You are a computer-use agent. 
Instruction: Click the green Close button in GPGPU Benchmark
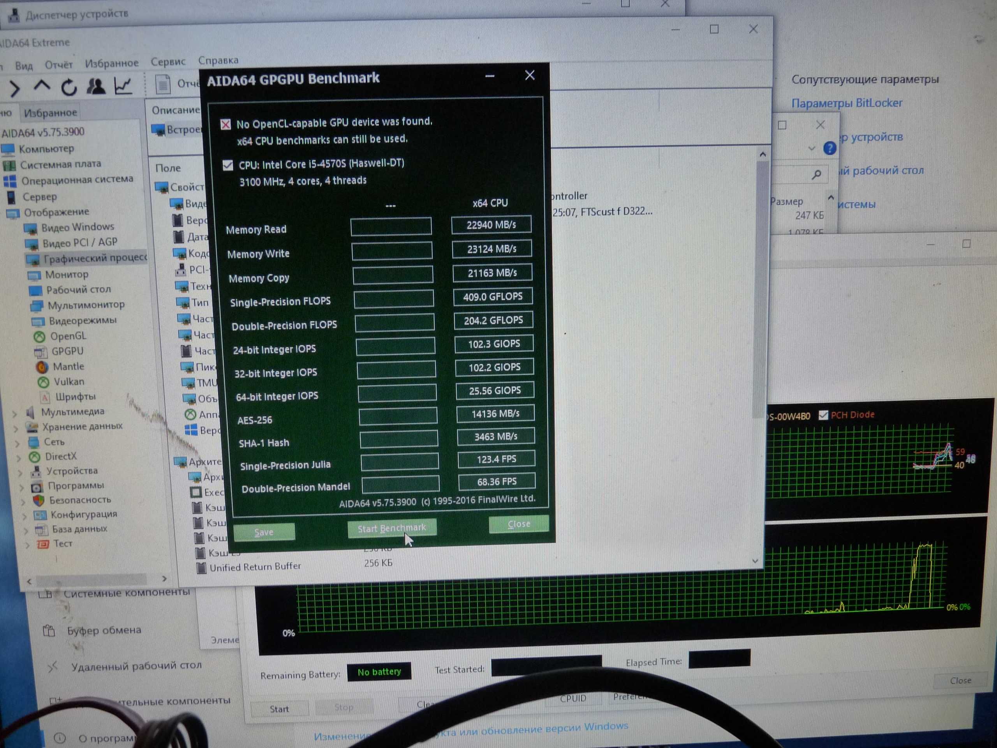[519, 524]
